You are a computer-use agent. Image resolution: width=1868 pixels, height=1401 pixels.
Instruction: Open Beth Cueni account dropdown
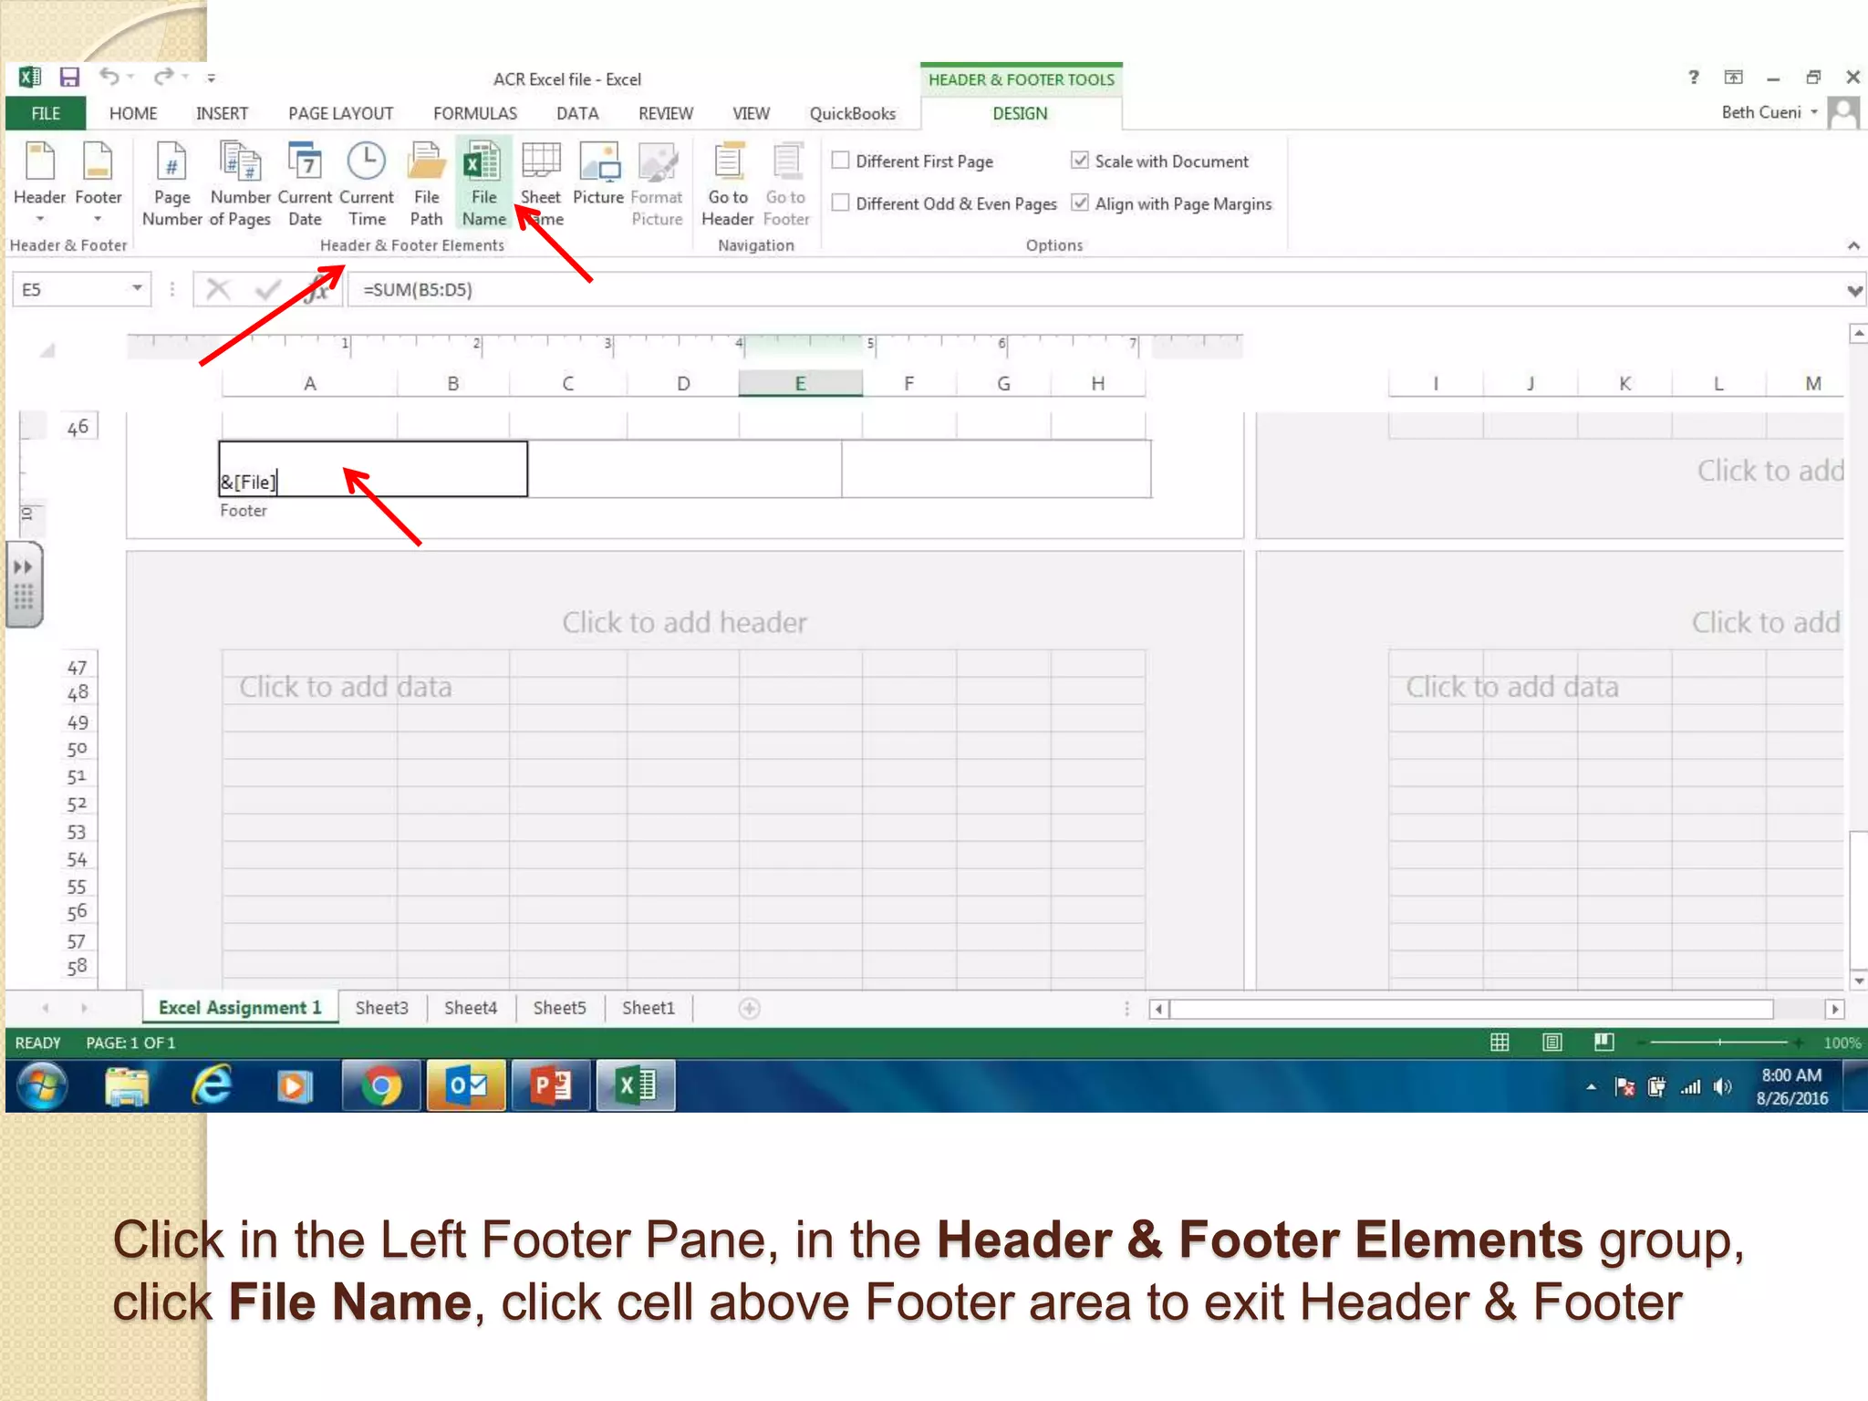point(1770,112)
